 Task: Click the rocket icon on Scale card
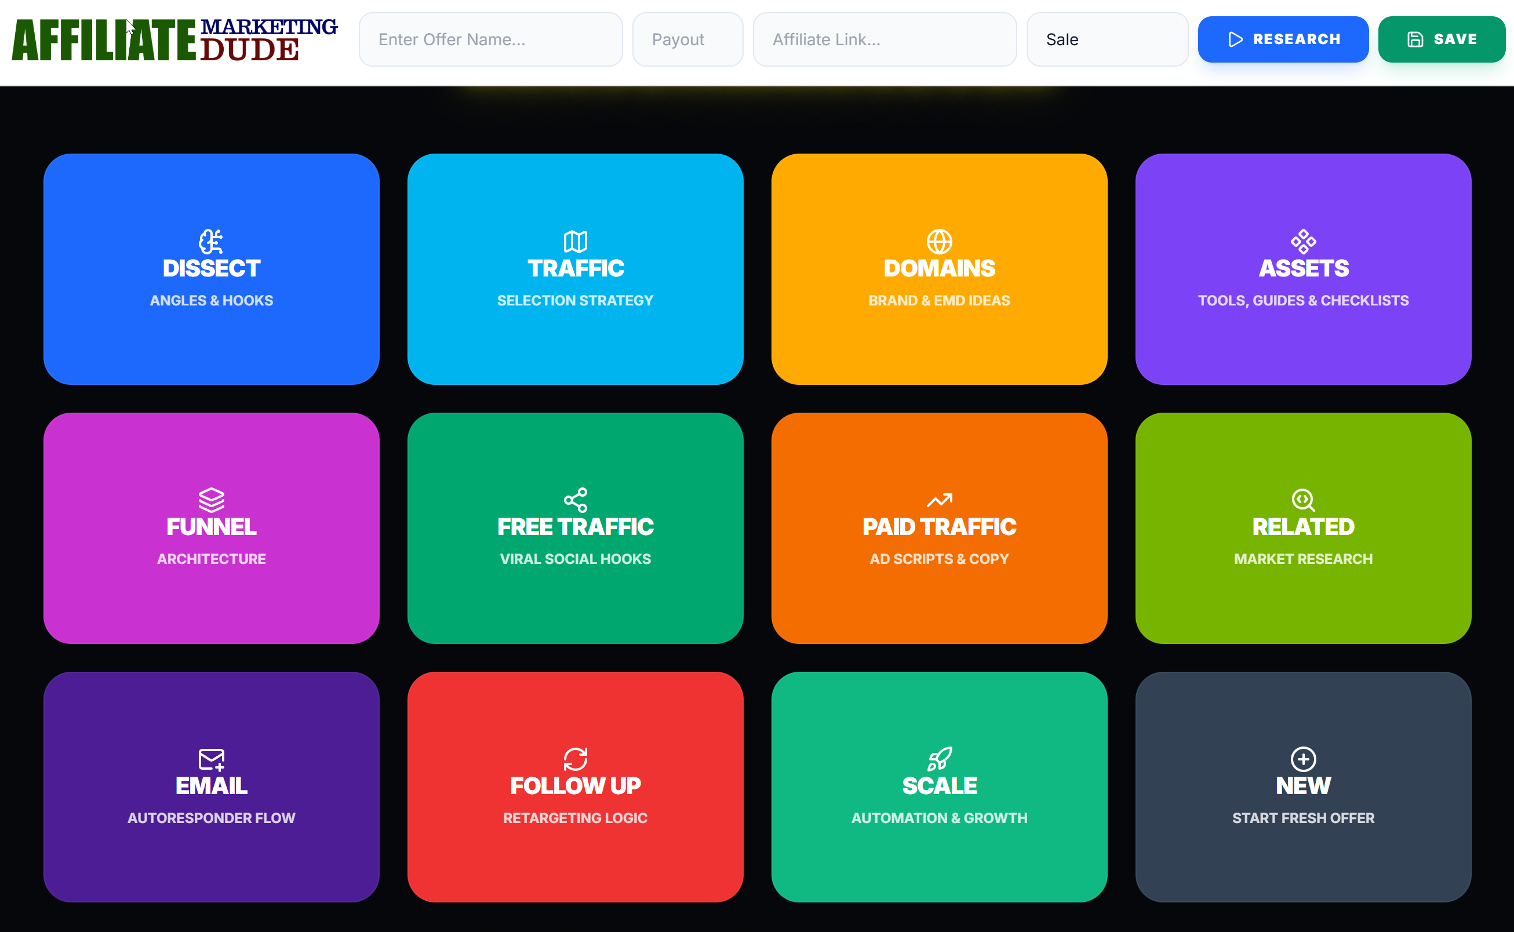click(x=939, y=759)
